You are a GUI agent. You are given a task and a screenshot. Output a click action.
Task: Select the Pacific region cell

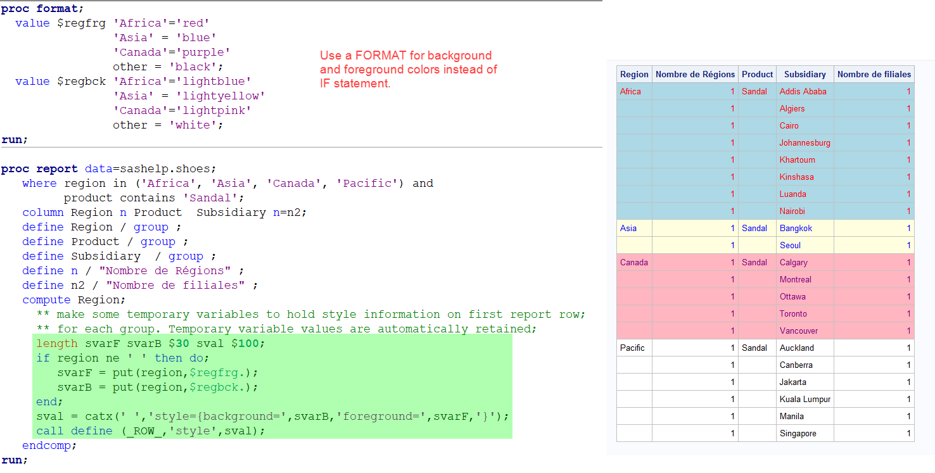[632, 348]
